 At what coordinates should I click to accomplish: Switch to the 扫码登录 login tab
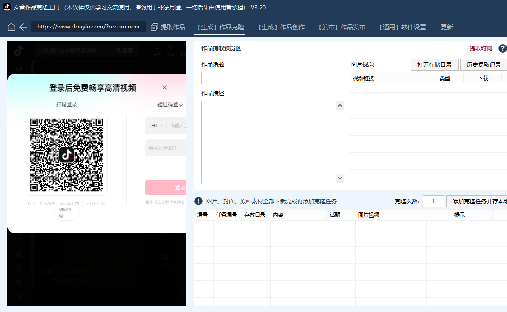click(66, 104)
